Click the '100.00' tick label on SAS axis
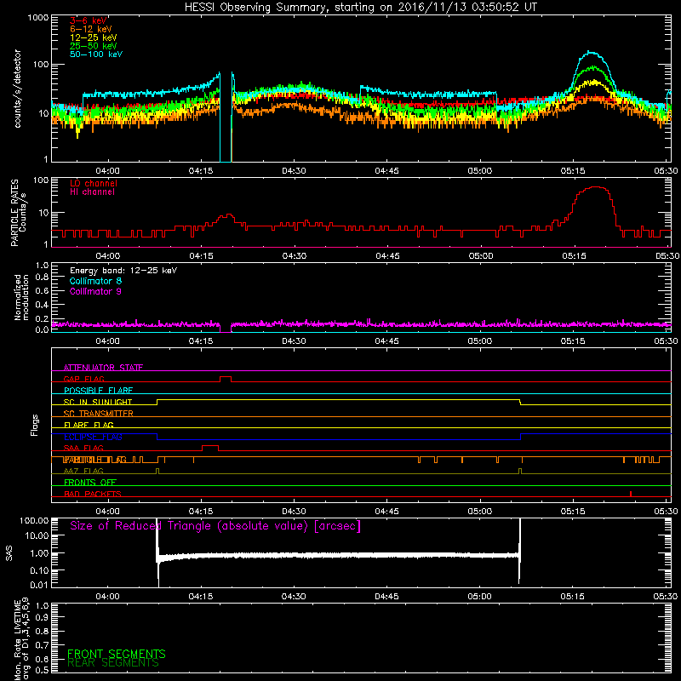Image resolution: width=681 pixels, height=681 pixels. click(34, 520)
